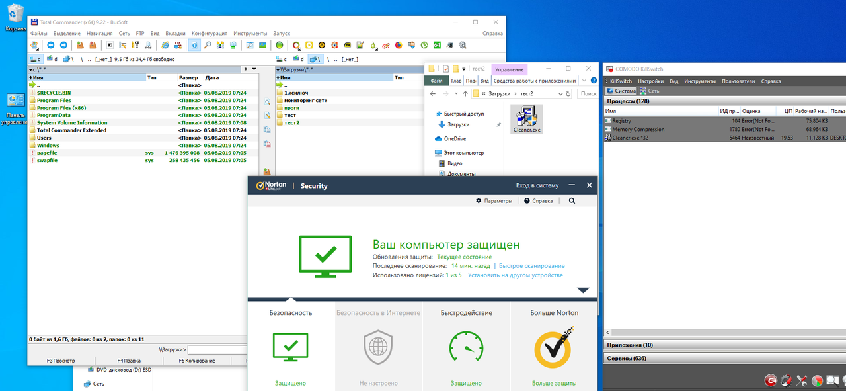Click the uTorrent icon in Total Commander toolbar

pos(424,45)
